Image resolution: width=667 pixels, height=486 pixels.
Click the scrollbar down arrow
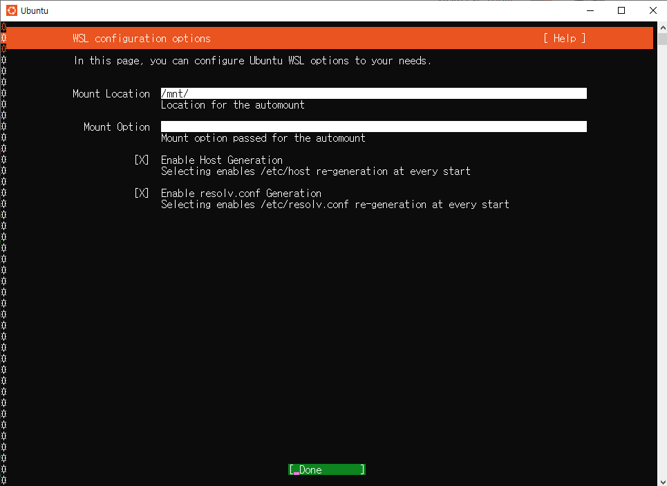(662, 481)
